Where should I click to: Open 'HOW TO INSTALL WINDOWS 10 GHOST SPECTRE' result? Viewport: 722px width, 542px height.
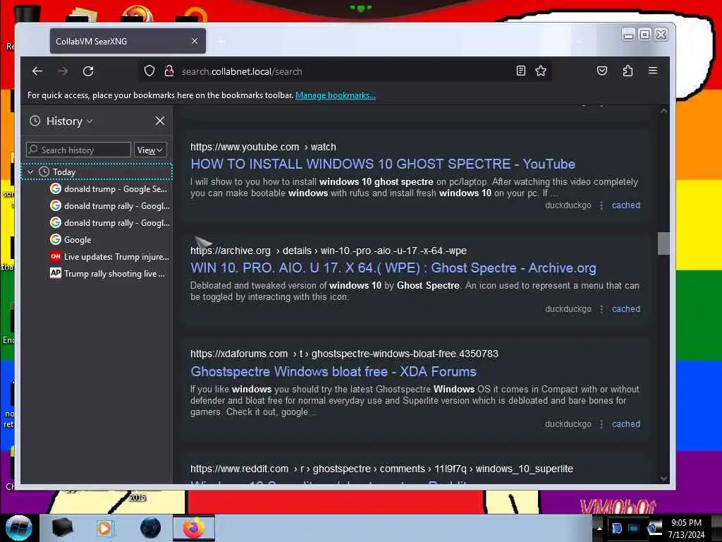click(383, 164)
